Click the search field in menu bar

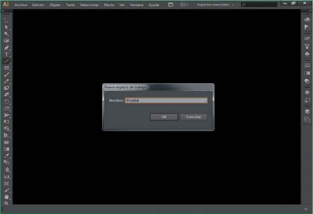259,5
